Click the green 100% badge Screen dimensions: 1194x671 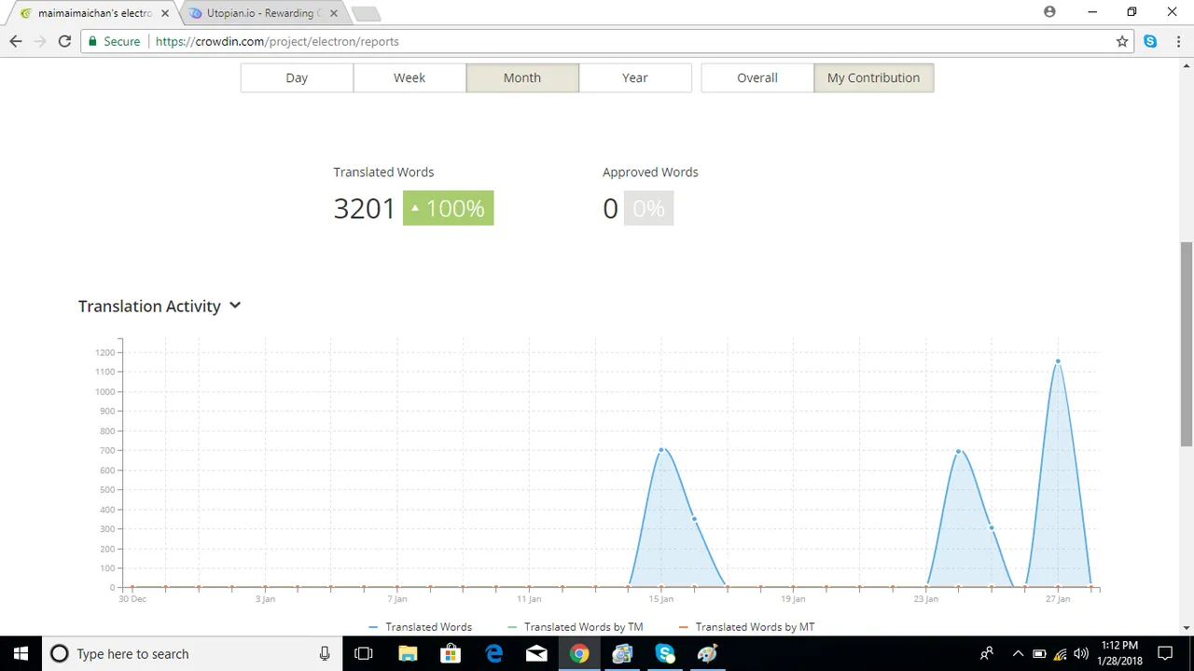click(448, 208)
